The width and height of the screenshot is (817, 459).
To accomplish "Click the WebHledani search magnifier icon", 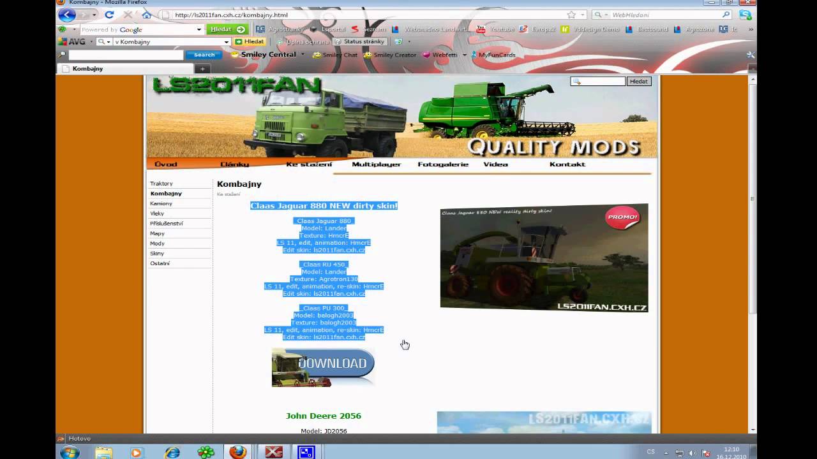I will [x=726, y=15].
